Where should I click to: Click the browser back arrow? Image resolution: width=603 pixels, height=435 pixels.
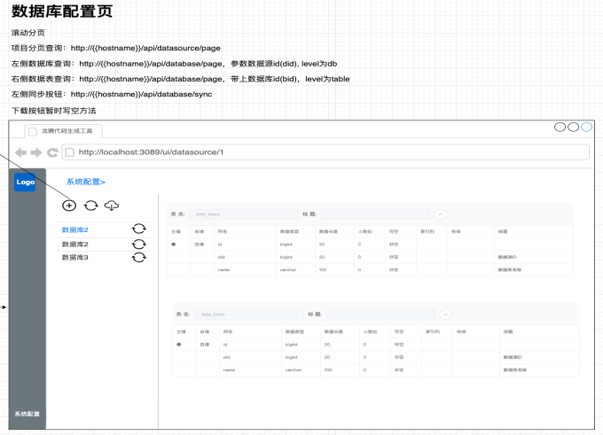click(21, 152)
